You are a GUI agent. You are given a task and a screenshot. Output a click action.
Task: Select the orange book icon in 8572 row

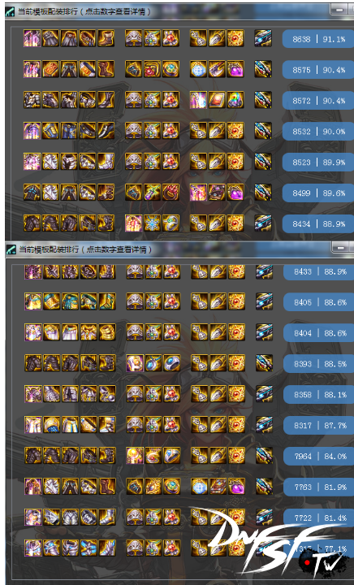coord(217,101)
